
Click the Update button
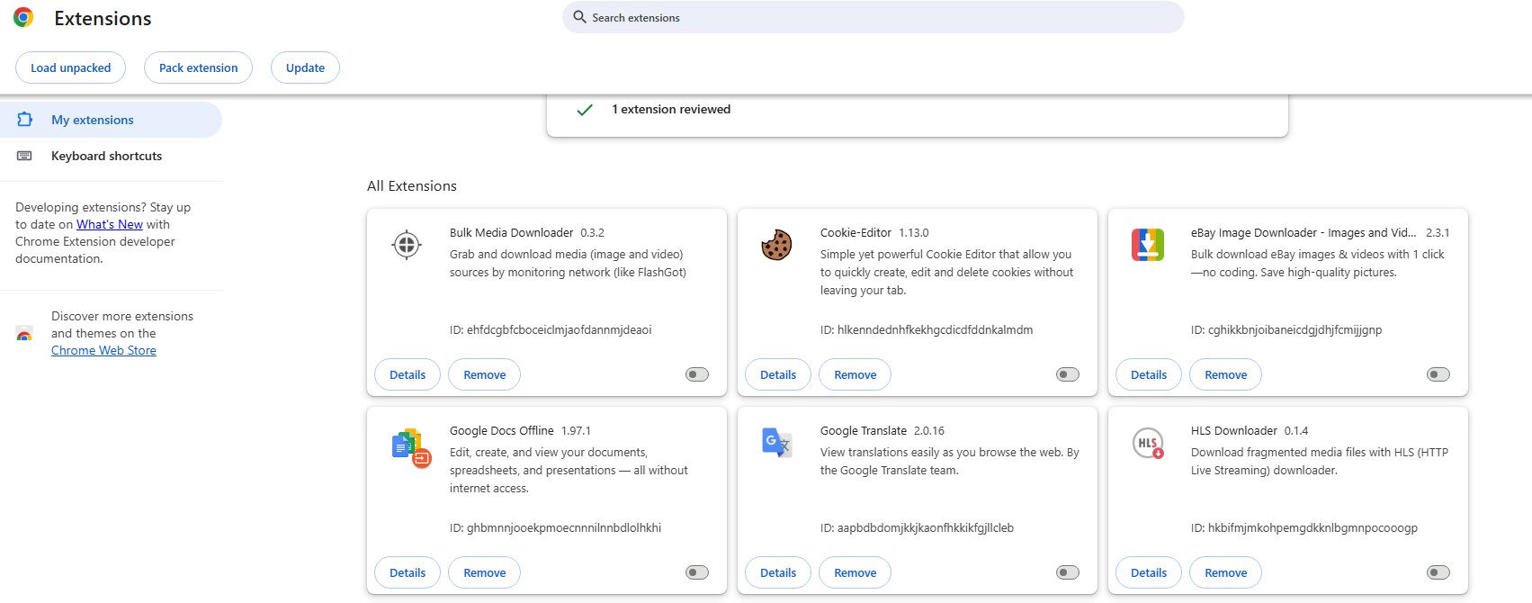tap(305, 67)
